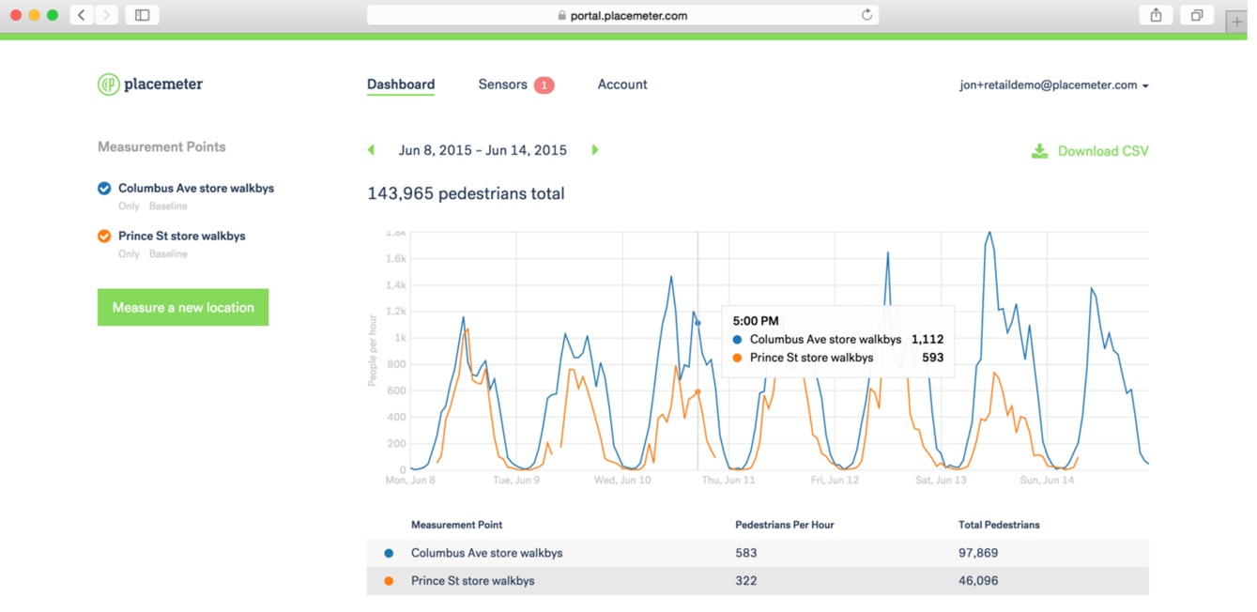Open the Safari share icon

coord(1156,15)
